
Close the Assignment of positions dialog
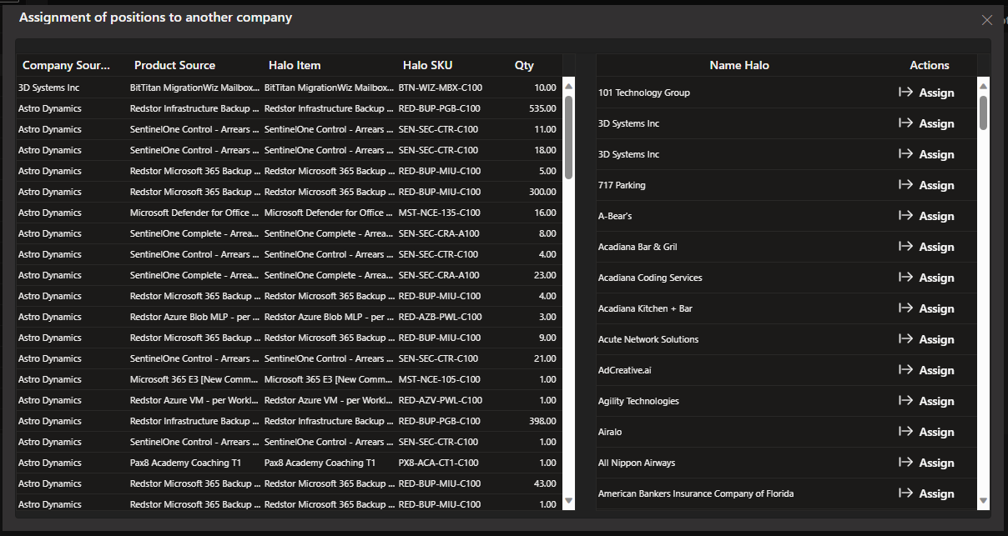pos(987,20)
